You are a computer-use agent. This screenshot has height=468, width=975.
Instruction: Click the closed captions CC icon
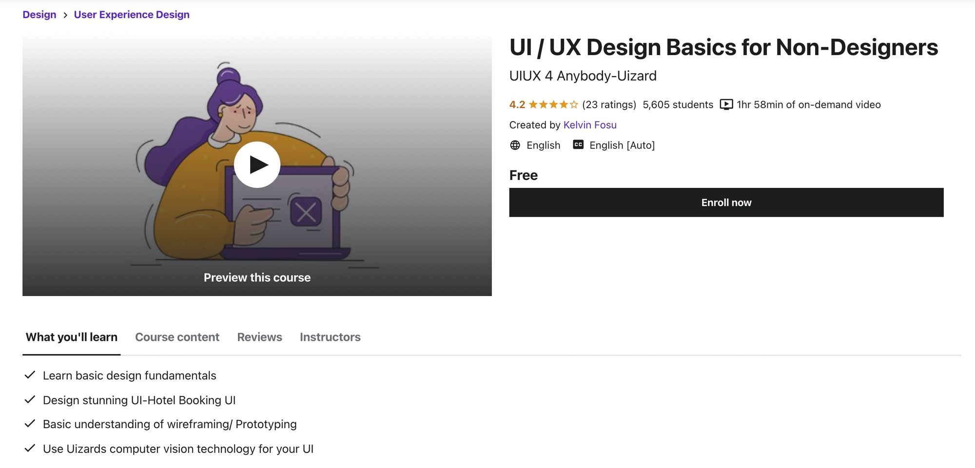pyautogui.click(x=578, y=145)
